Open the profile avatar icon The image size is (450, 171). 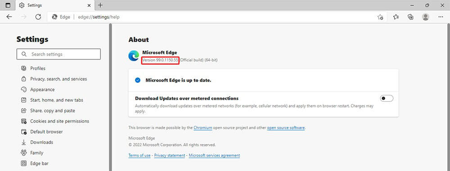(426, 17)
